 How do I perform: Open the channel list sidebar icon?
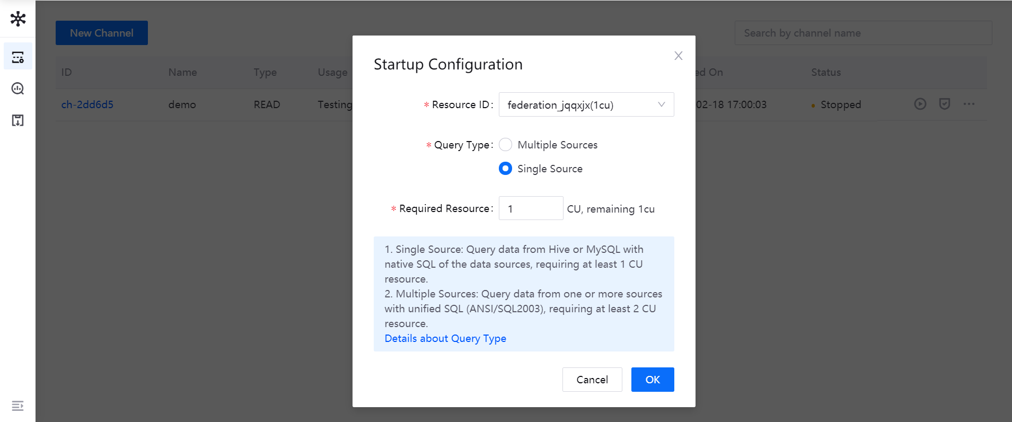(x=18, y=57)
